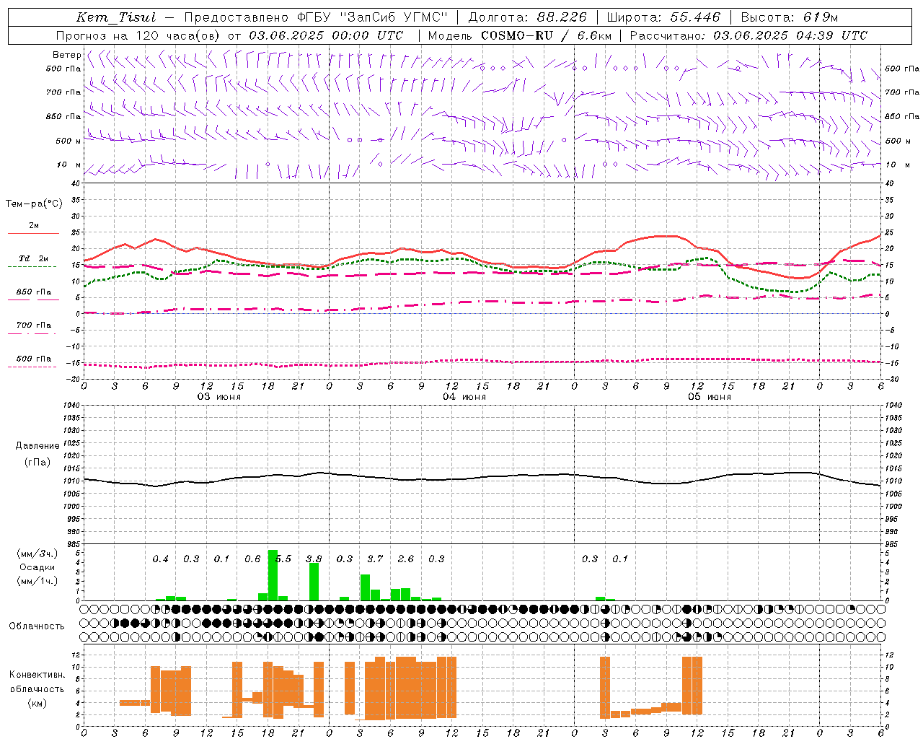
Task: Click the 5.5 precipitation amount value
Action: click(283, 559)
